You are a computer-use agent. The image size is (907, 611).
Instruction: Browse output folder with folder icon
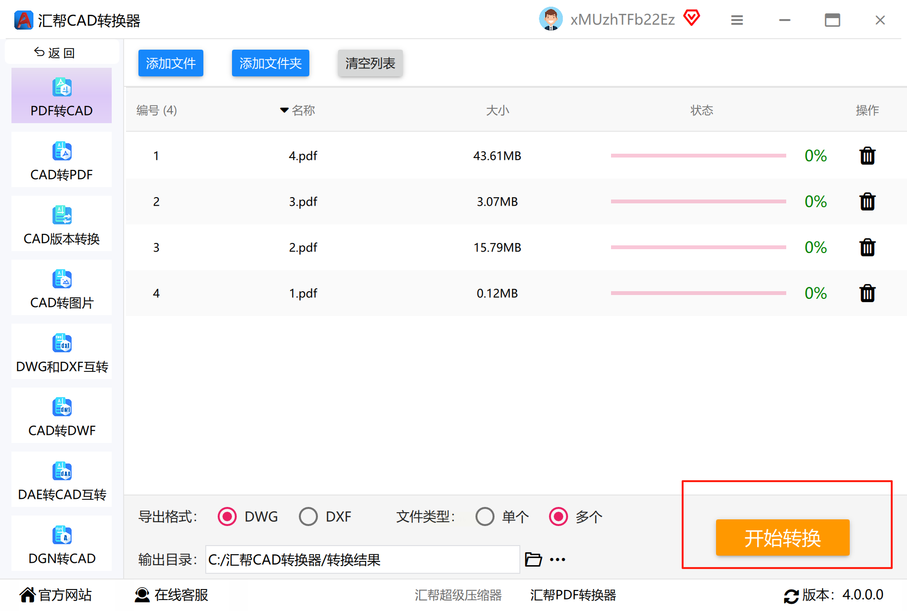(x=533, y=559)
